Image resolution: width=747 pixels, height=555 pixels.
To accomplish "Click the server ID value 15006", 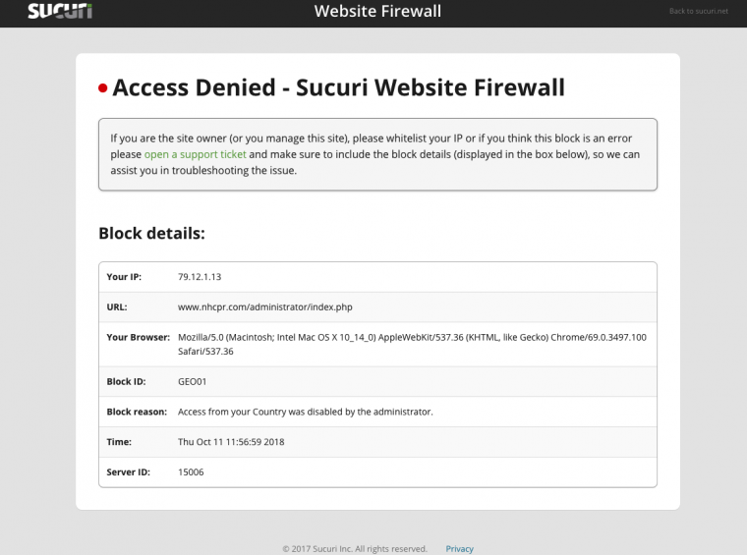I will click(191, 472).
